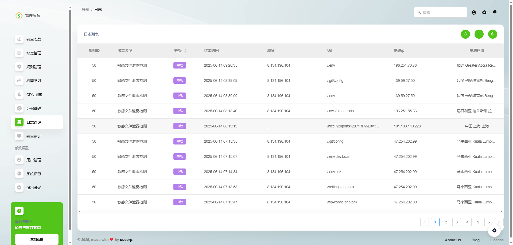Go to next page of logs
Viewport: 513px width, 245px height.
point(499,222)
